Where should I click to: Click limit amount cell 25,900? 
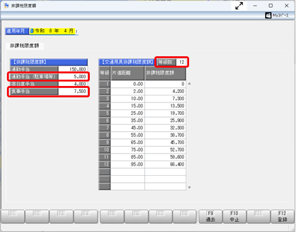coord(165,120)
